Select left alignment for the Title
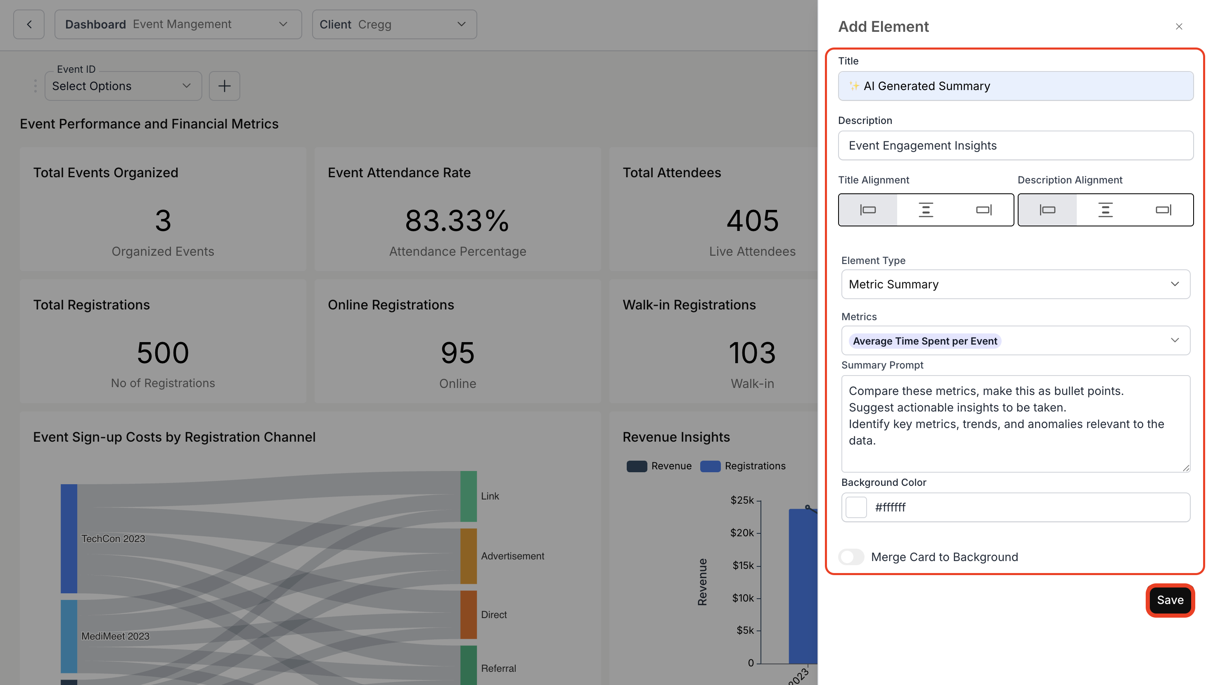The image size is (1213, 685). tap(868, 210)
